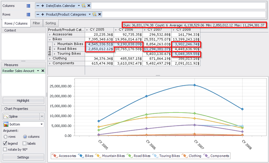Click the Highlight button
The height and width of the screenshot is (163, 269).
point(23,101)
